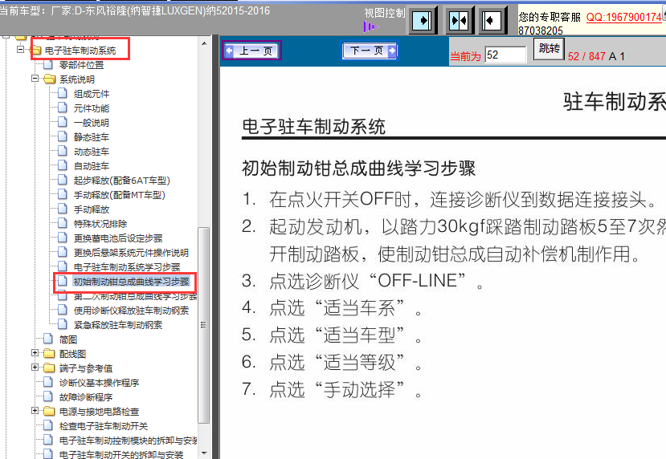Click the 自动驻车 page icon
The width and height of the screenshot is (666, 459).
63,165
